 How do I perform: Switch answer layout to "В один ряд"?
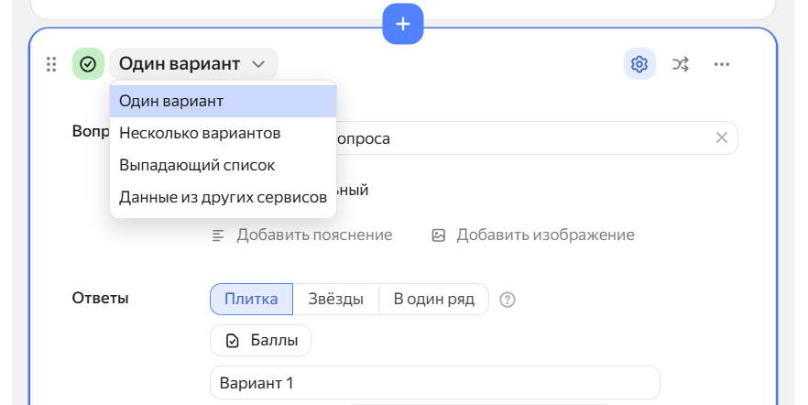tap(433, 300)
